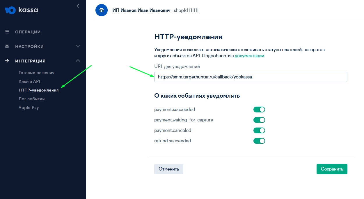The height and width of the screenshot is (199, 364).
Task: Toggle payment.succeeded notifications
Action: pyautogui.click(x=259, y=110)
